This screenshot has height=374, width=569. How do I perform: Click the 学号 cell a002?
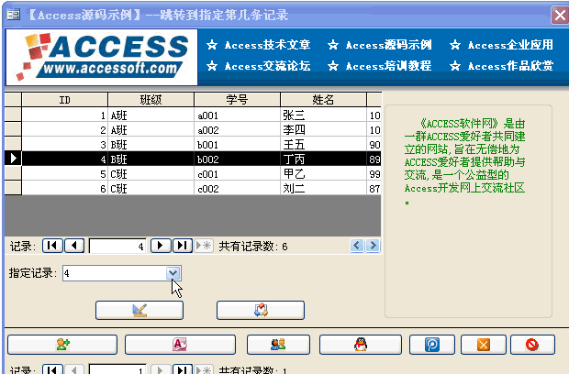(237, 129)
